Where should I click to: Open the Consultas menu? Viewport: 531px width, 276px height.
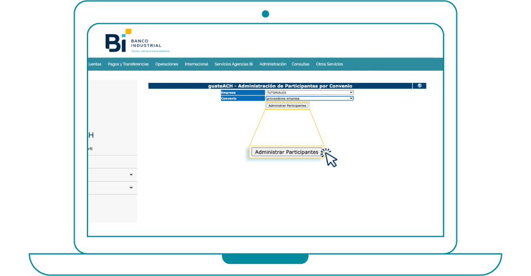point(300,64)
